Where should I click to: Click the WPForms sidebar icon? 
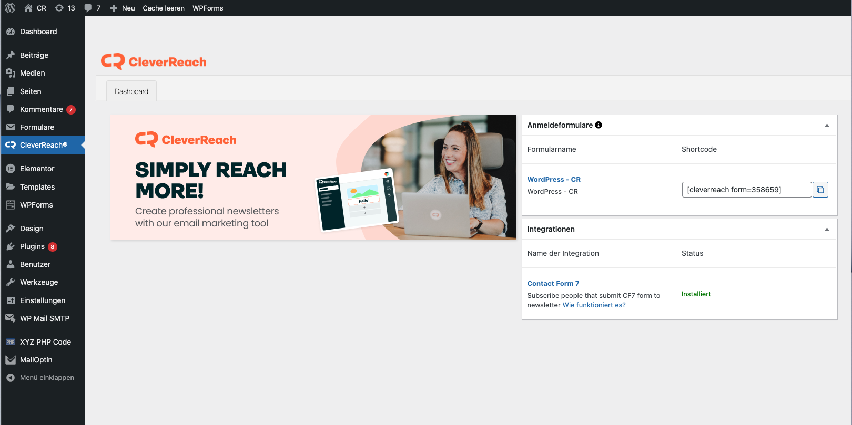coord(11,205)
